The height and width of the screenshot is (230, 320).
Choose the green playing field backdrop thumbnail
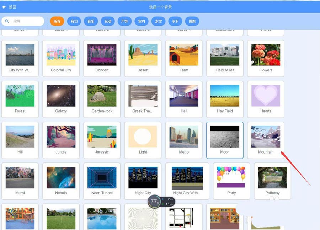point(61,218)
